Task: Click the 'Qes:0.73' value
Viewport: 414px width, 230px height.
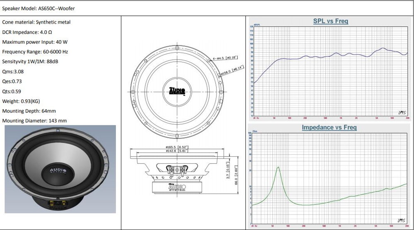Action: tap(12, 81)
